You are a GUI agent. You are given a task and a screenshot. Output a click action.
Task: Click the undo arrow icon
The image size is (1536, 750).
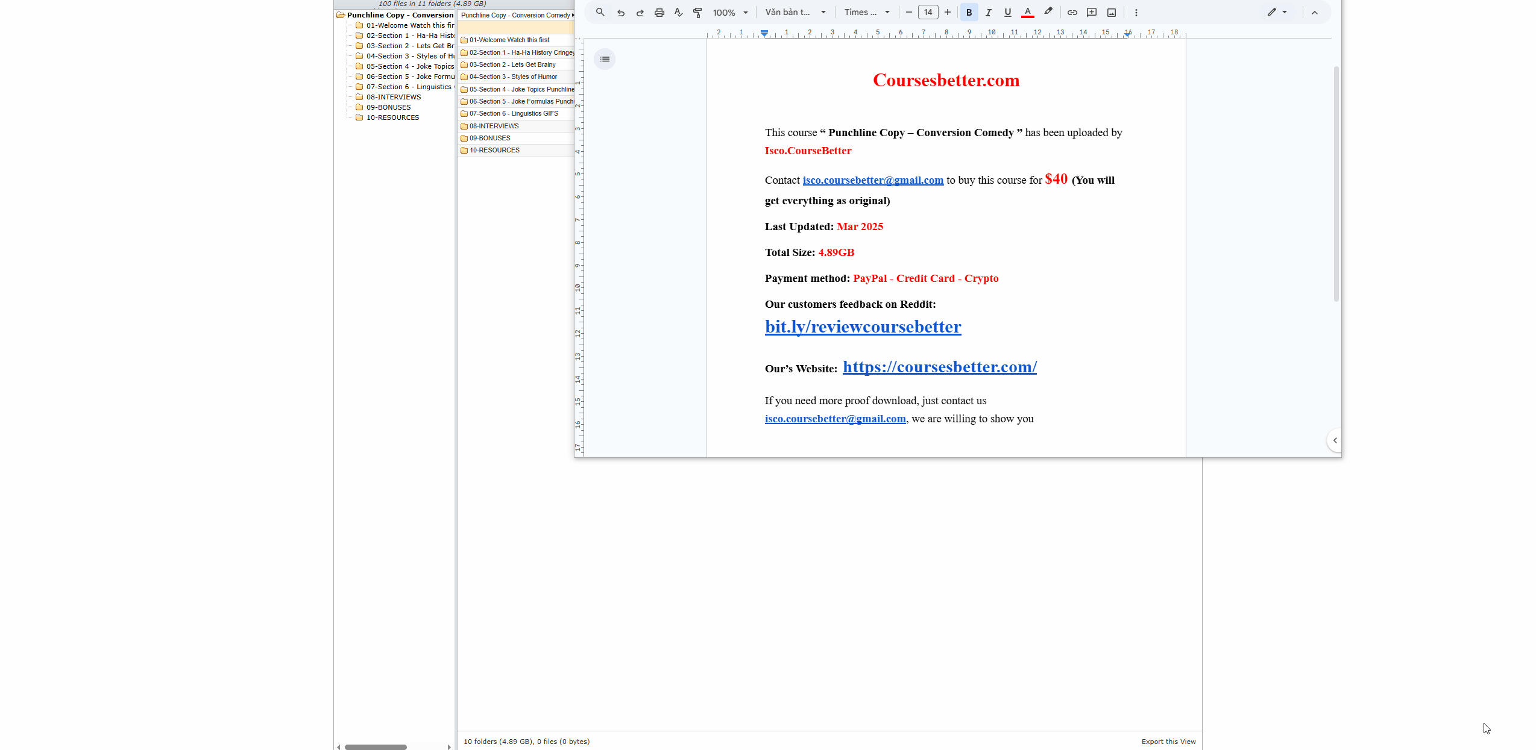coord(620,13)
